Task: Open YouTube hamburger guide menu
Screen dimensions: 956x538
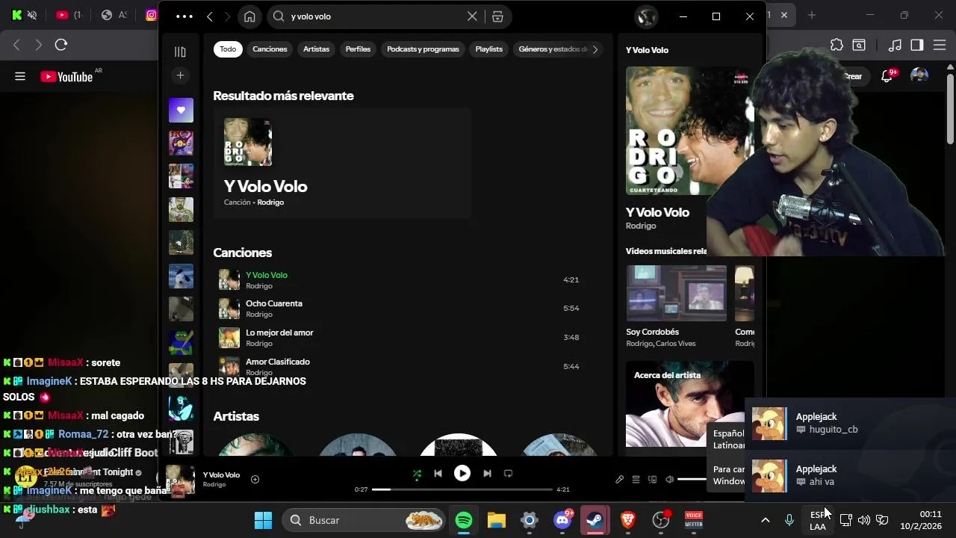Action: 20,76
